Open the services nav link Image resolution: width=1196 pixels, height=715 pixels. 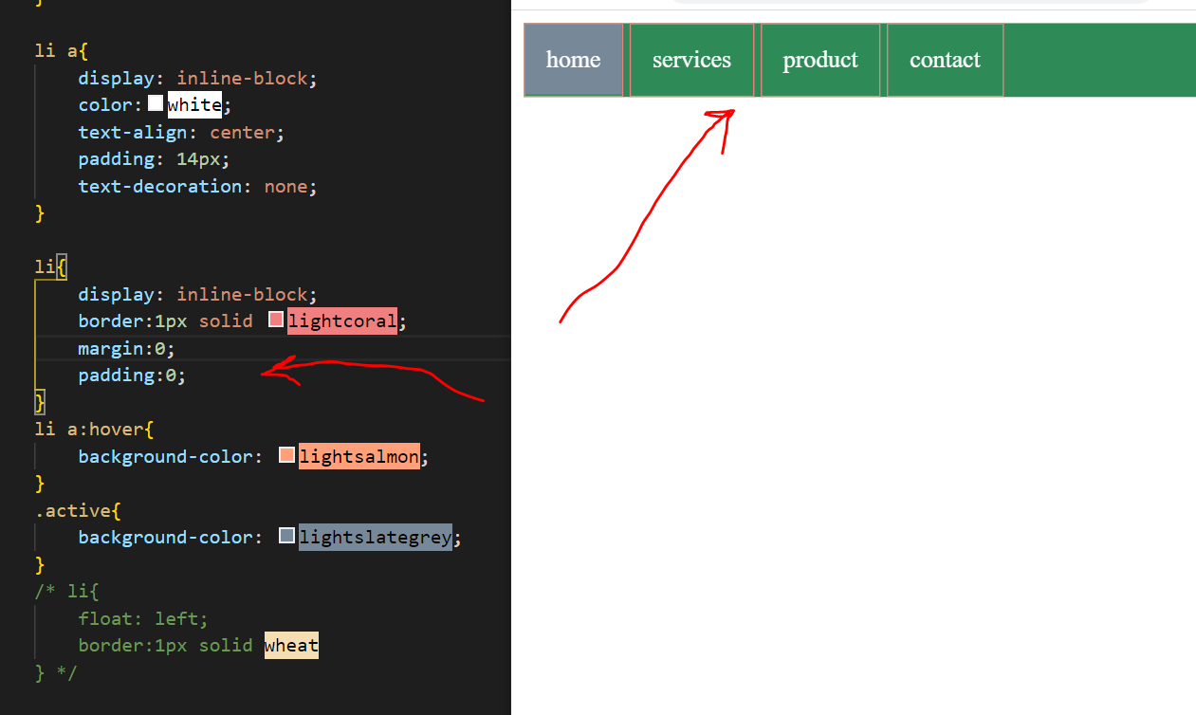pyautogui.click(x=691, y=60)
